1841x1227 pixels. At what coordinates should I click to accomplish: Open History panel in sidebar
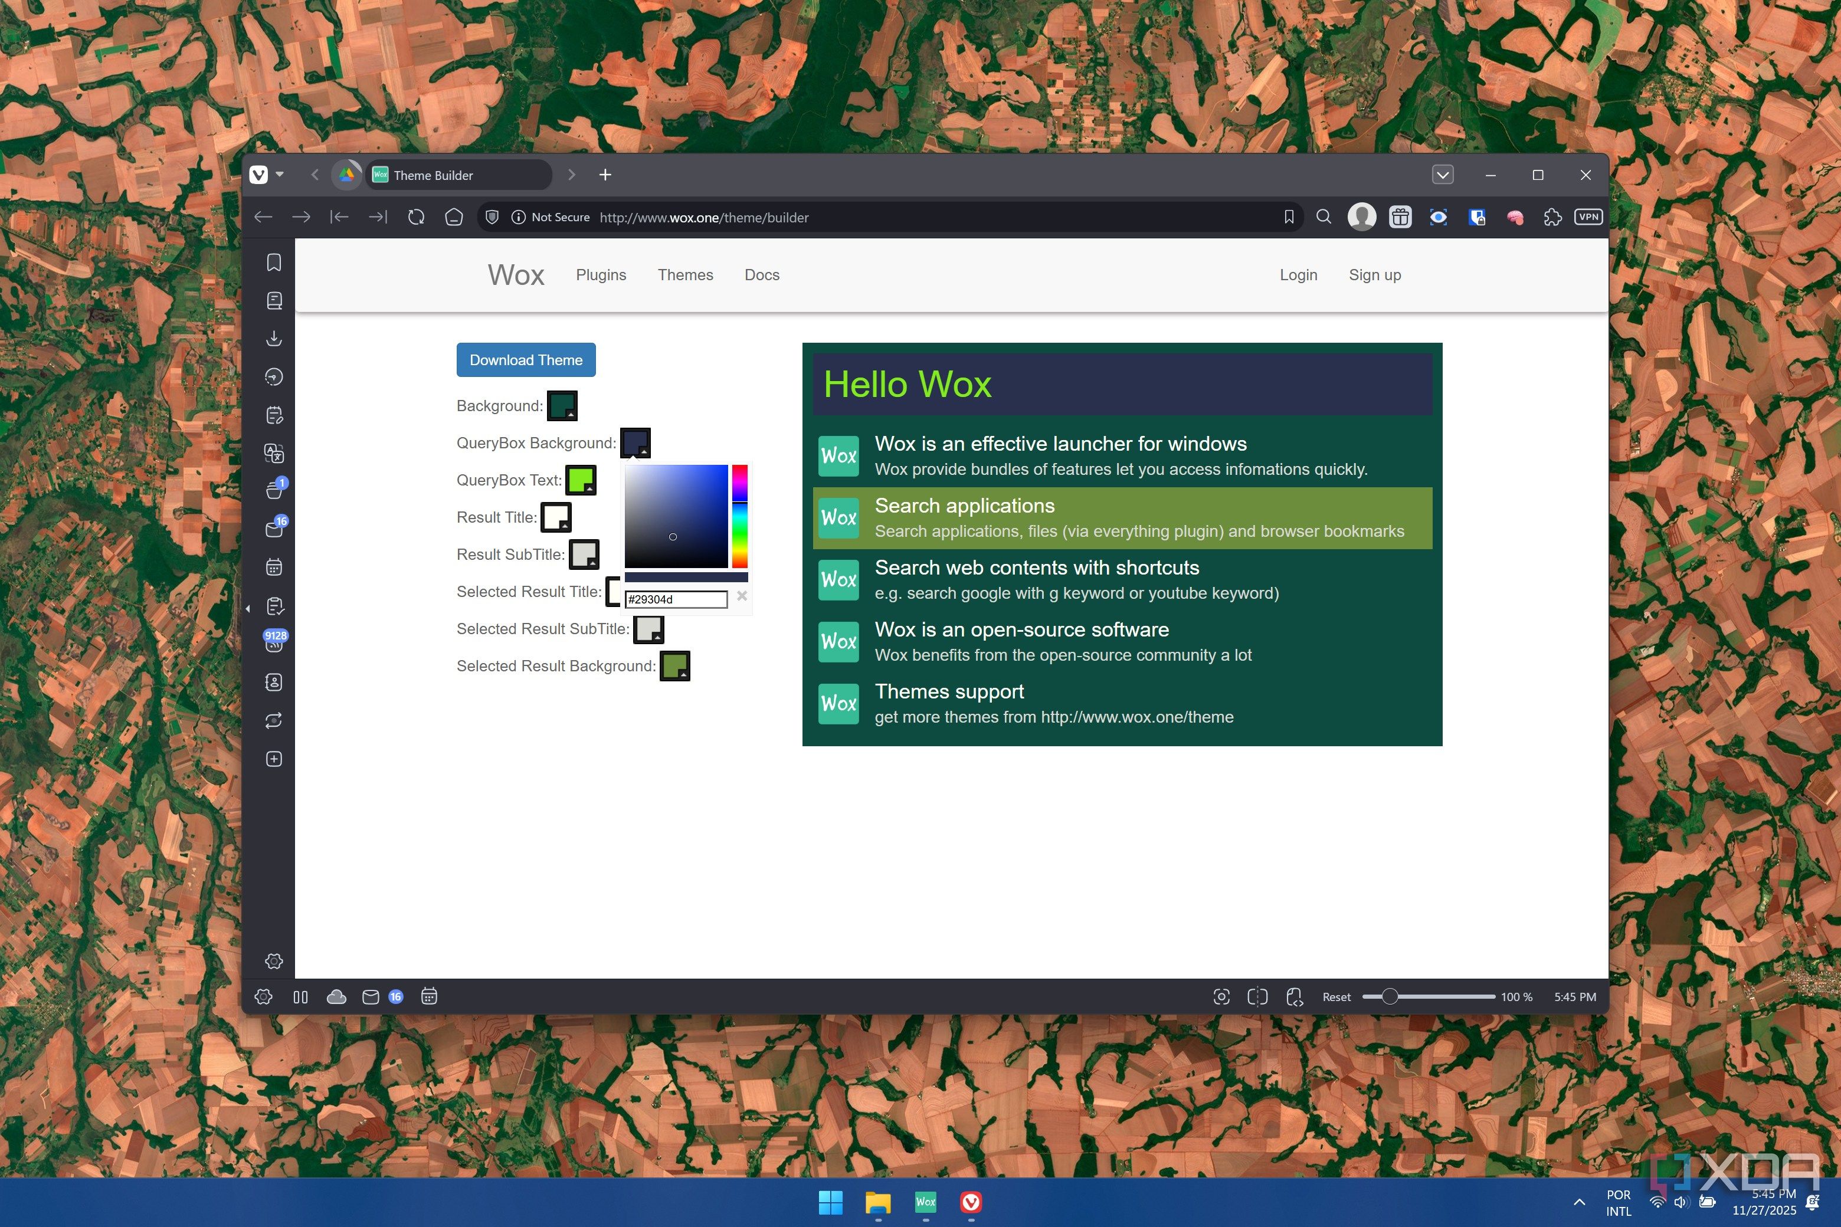click(274, 376)
